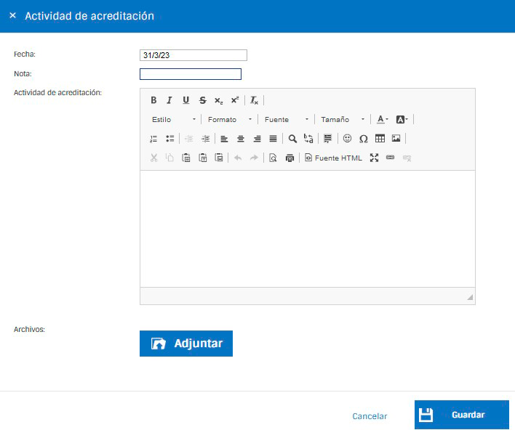Apply italic formatting
515x438 pixels.
tap(169, 100)
